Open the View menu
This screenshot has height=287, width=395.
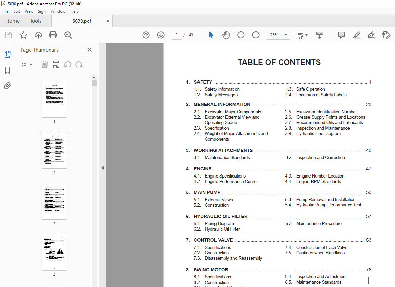pyautogui.click(x=29, y=11)
